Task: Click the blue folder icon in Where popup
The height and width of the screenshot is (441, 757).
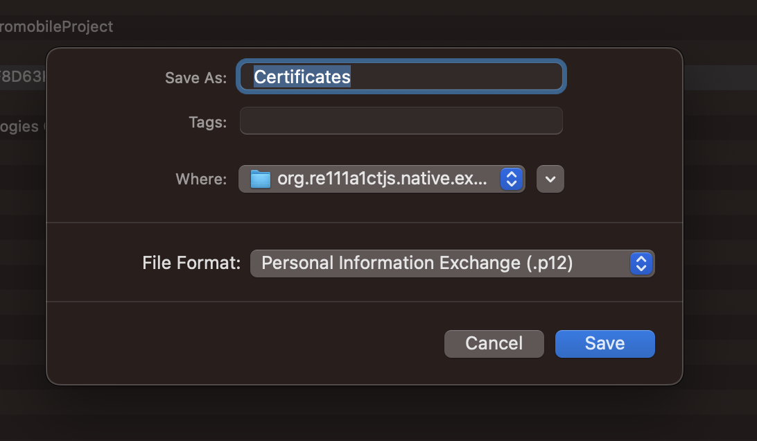Action: pyautogui.click(x=260, y=179)
